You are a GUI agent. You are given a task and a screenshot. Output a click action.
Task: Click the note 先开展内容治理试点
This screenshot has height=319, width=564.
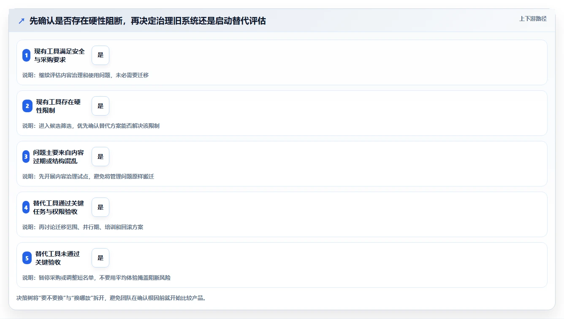64,176
